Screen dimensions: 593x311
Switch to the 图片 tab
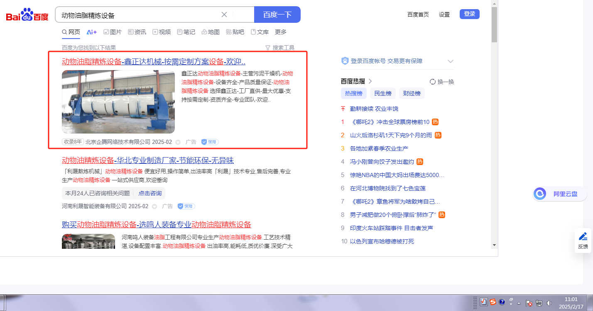[x=113, y=32]
